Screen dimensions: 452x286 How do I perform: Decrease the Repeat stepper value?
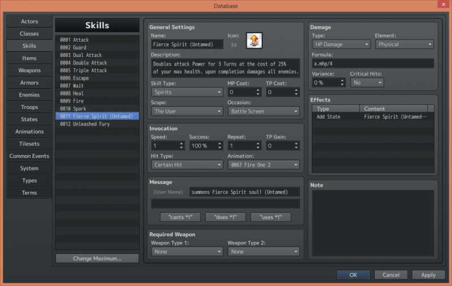tap(258, 148)
